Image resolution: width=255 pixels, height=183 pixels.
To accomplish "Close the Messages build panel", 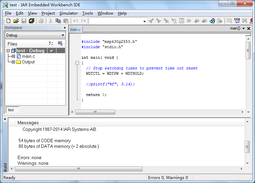I will 5,119.
